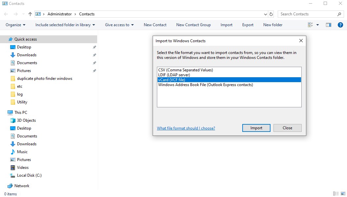Screen dimensions: 347x197
Task: Expand Include selected folder in library menu
Action: [x=65, y=25]
